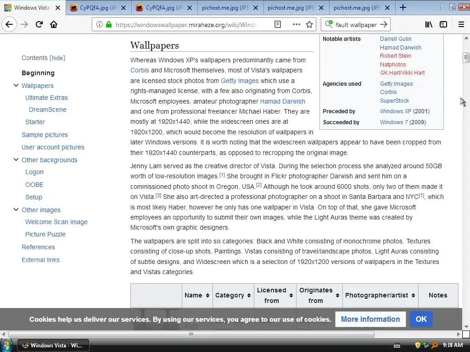Submit search with the arrow button
Image resolution: width=470 pixels, height=352 pixels.
tap(384, 25)
